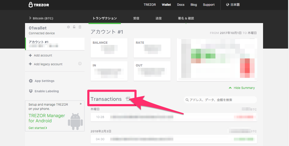Image resolution: width=289 pixels, height=146 pixels.
Task: Click the Android robot icon
Action: pos(75,121)
